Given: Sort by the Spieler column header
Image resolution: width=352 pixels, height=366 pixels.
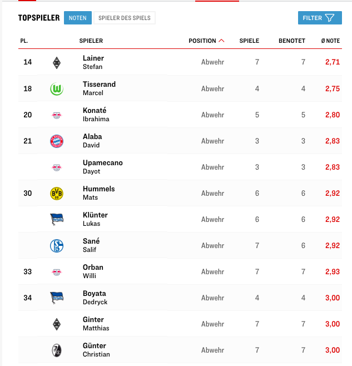Looking at the screenshot, I should click(91, 41).
